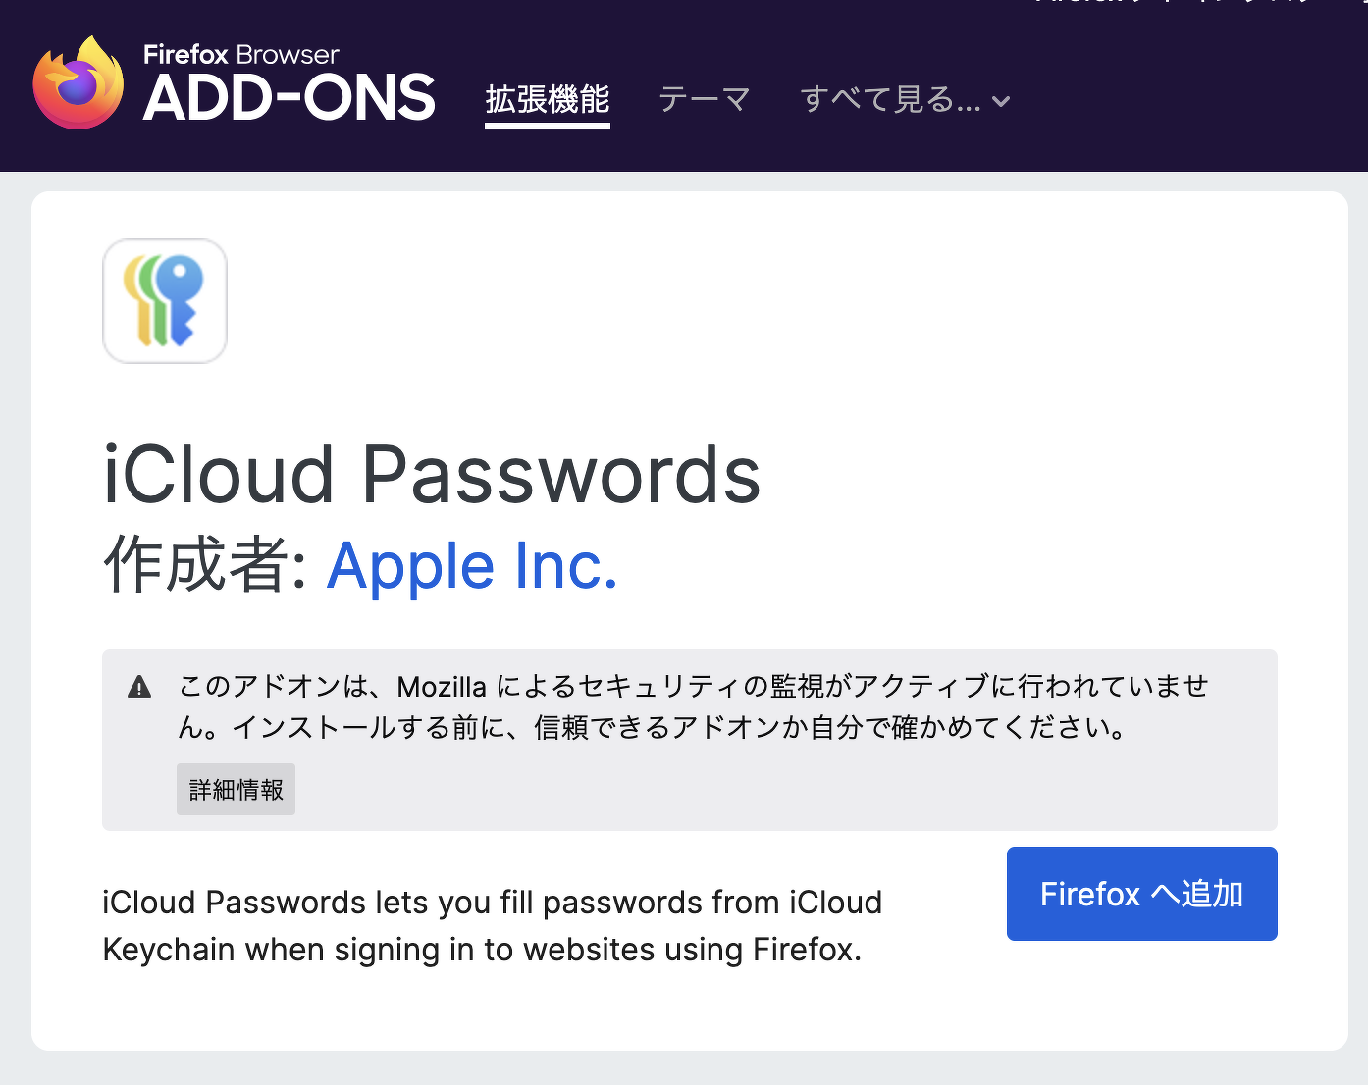The height and width of the screenshot is (1085, 1368).
Task: Click the warning triangle icon
Action: pos(139,687)
